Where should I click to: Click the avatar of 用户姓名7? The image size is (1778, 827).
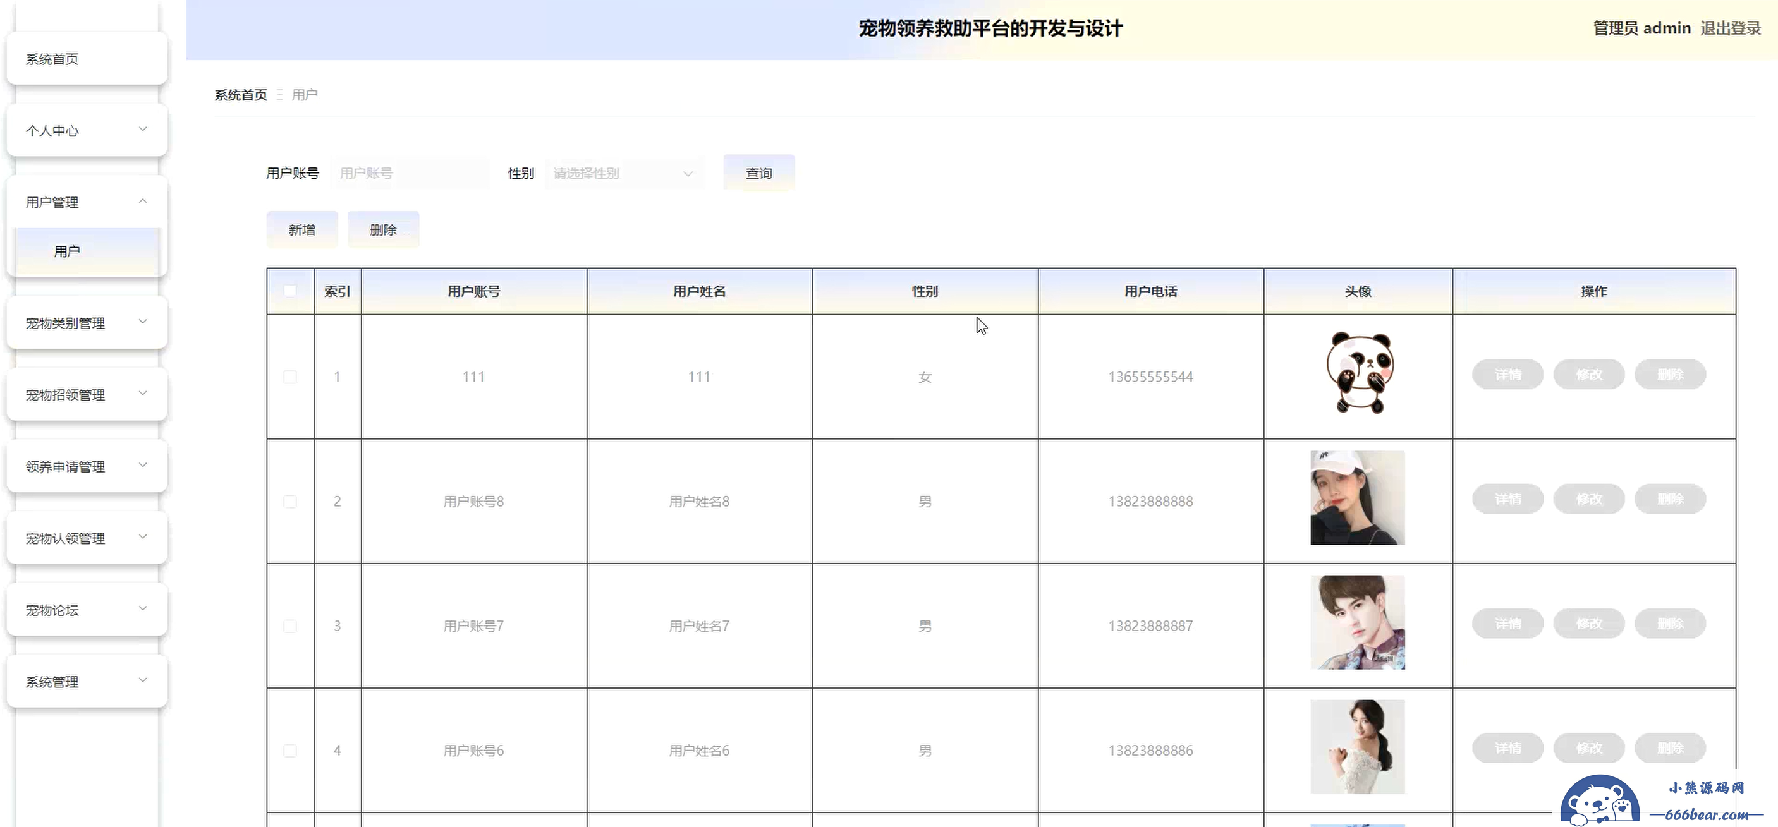pyautogui.click(x=1358, y=622)
